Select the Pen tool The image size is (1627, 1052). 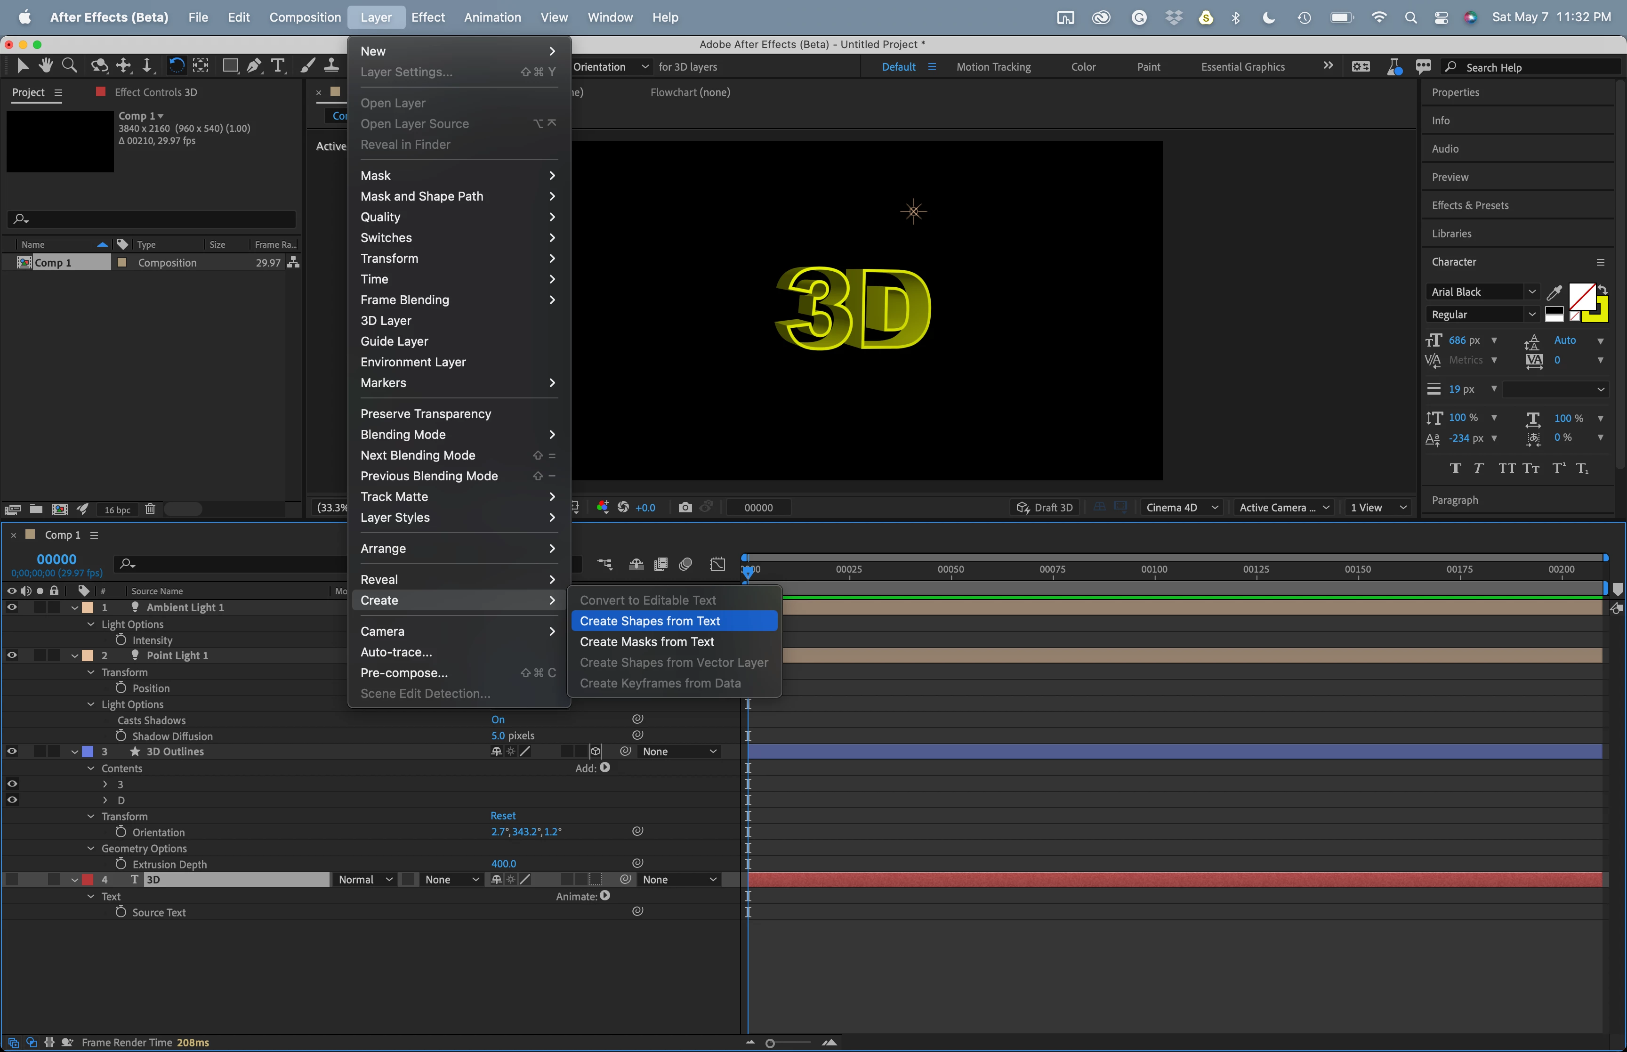point(254,65)
